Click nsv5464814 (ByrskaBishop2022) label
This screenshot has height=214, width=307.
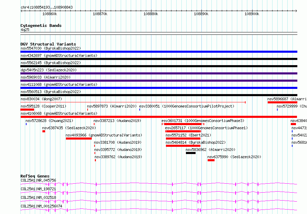coord(196,142)
